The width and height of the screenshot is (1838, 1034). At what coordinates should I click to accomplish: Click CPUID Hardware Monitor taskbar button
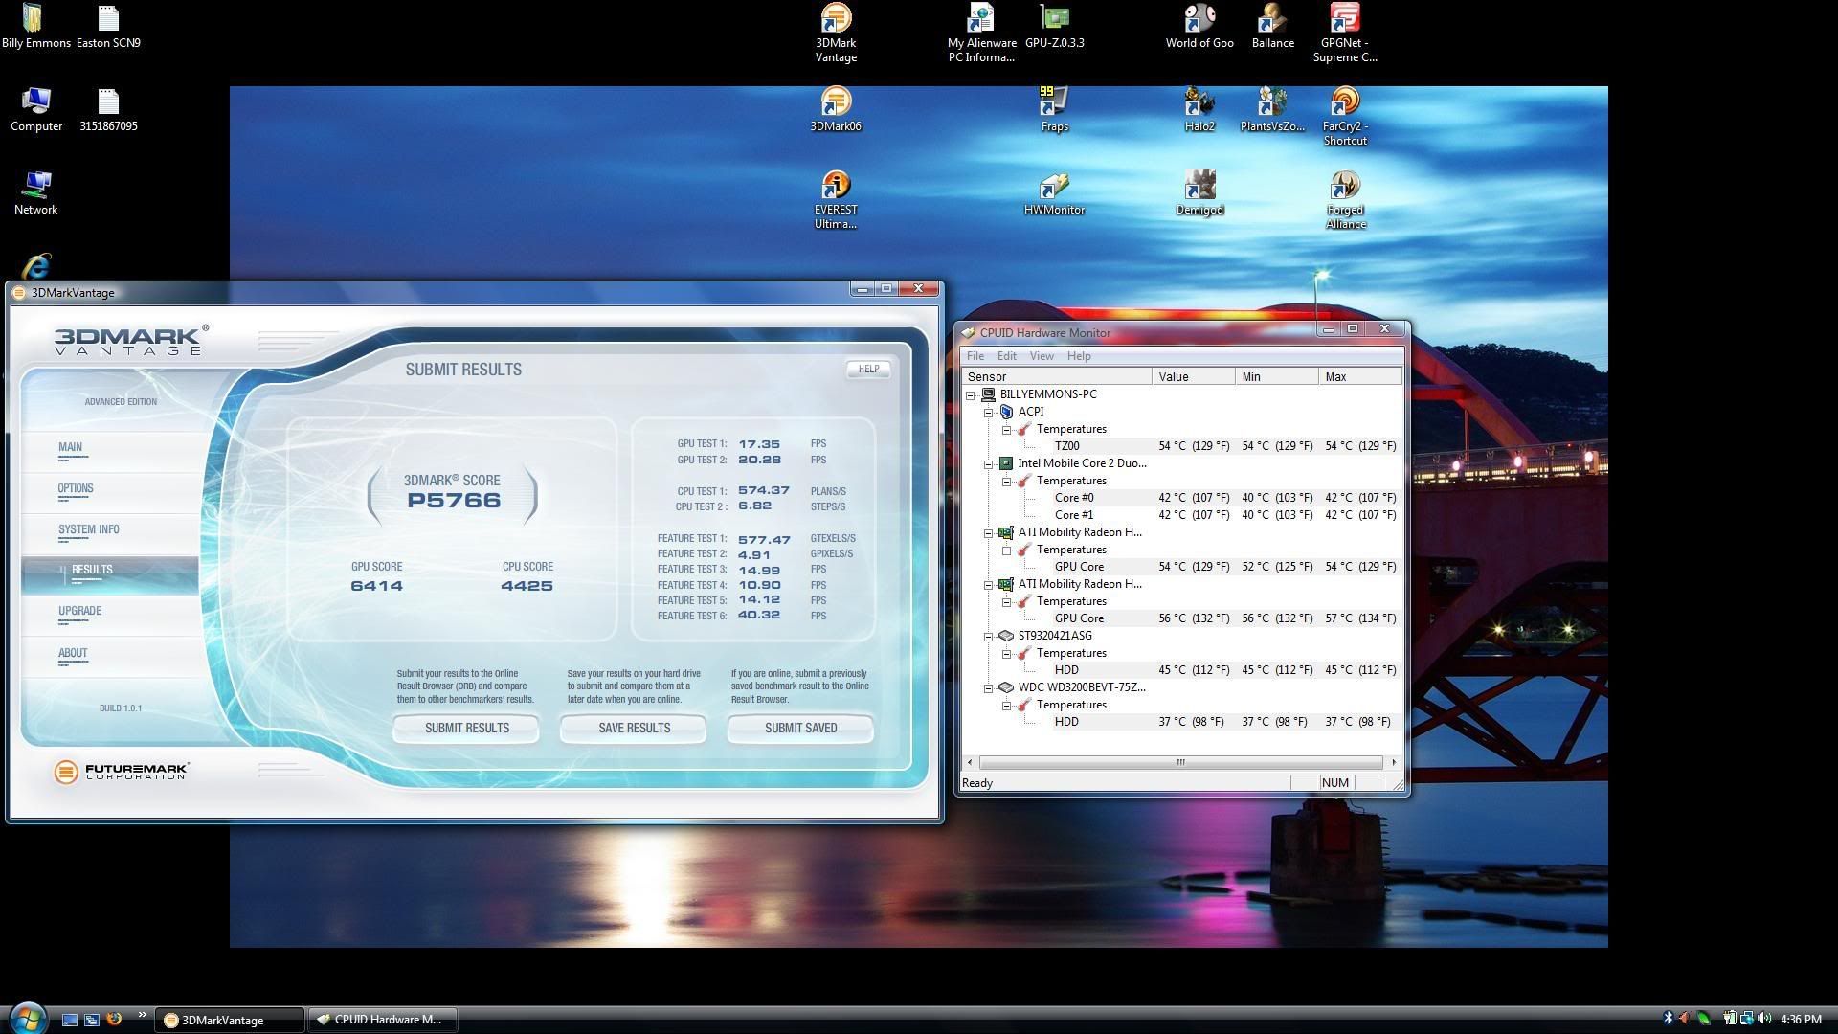point(382,1020)
